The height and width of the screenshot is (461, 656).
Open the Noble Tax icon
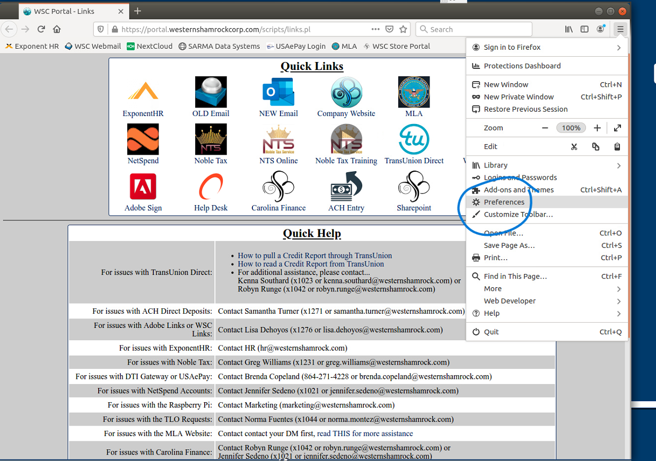point(211,139)
